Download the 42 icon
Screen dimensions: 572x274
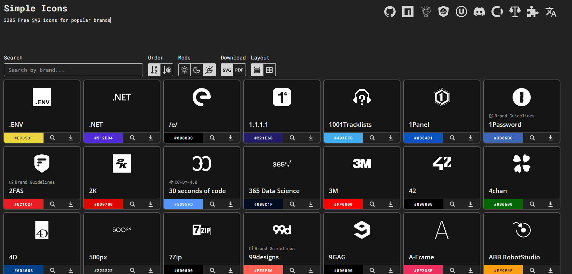point(471,204)
